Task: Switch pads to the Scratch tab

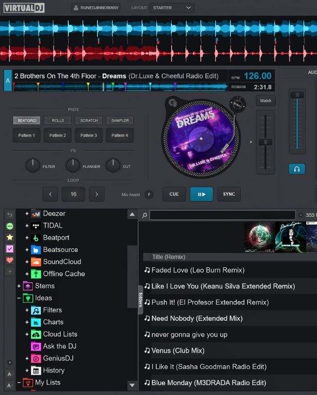Action: (x=89, y=121)
